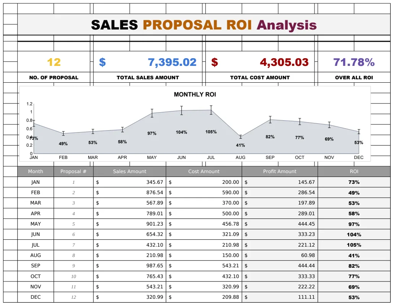Select cost amount cell 432.10
This screenshot has height=306, width=394.
[x=204, y=276]
